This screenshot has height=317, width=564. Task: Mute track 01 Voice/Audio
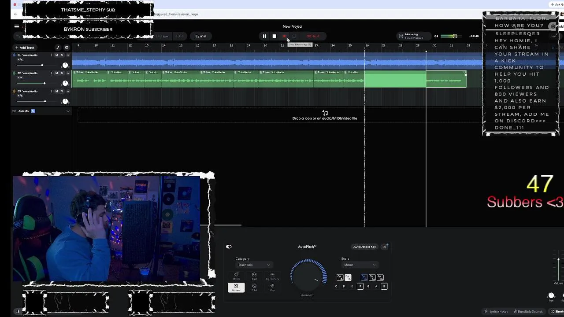(56, 55)
